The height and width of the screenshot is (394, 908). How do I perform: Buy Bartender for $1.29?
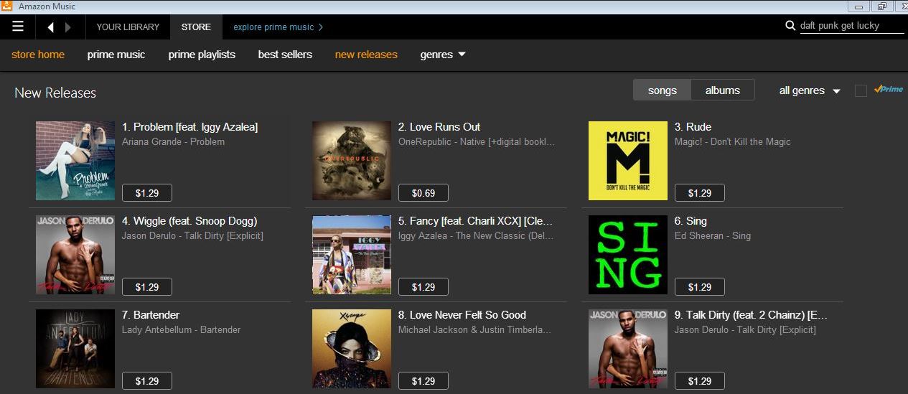147,381
